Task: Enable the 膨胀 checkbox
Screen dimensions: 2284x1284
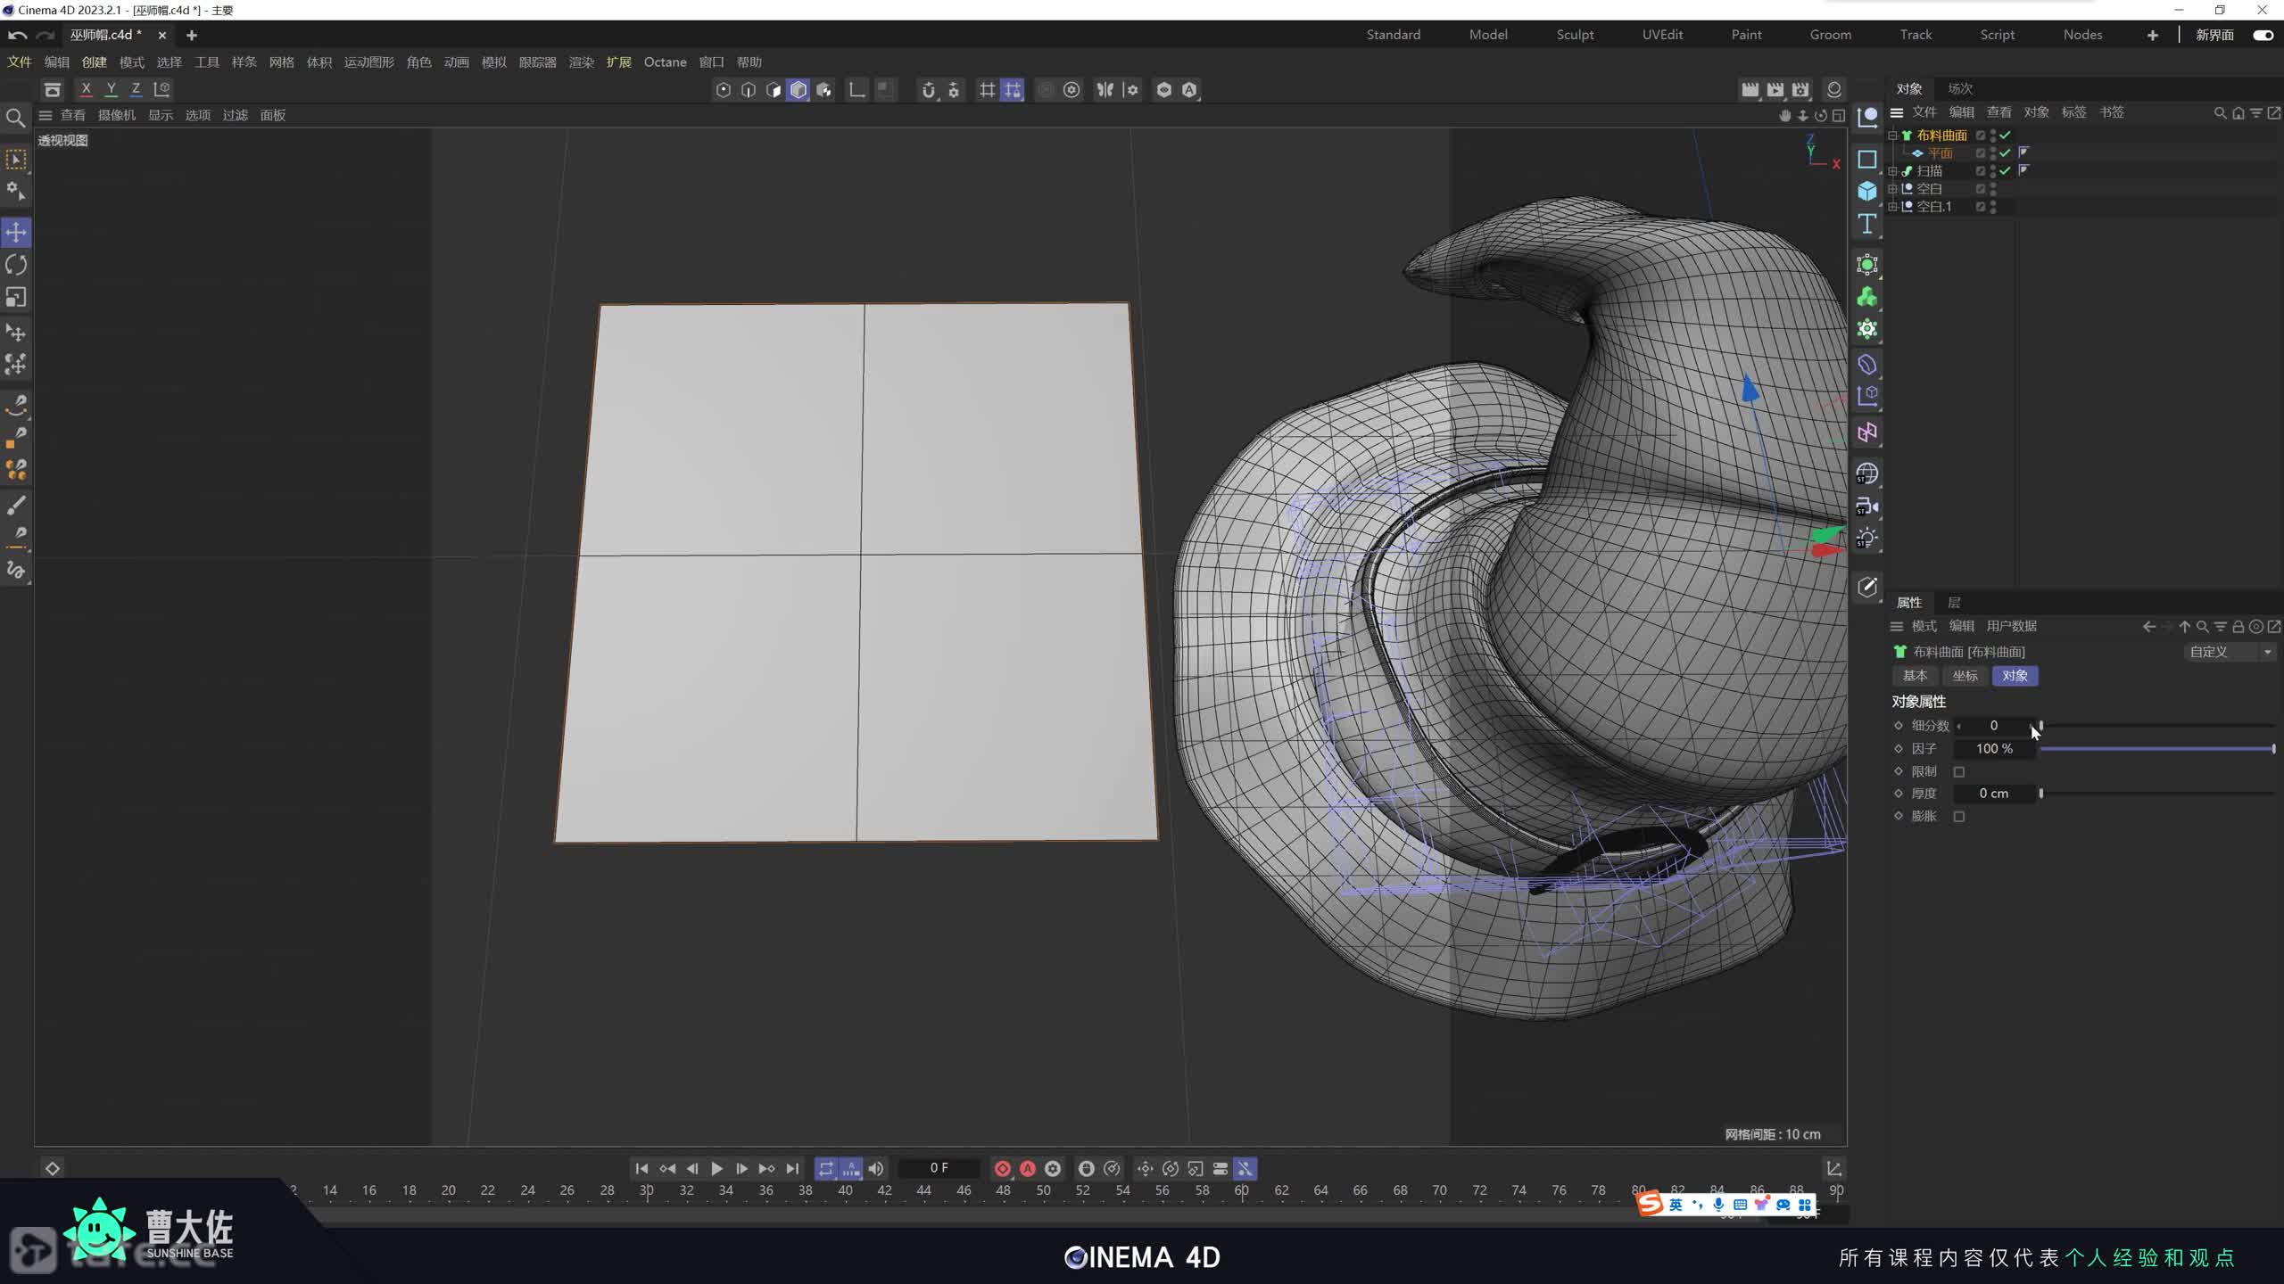Action: pos(1959,817)
